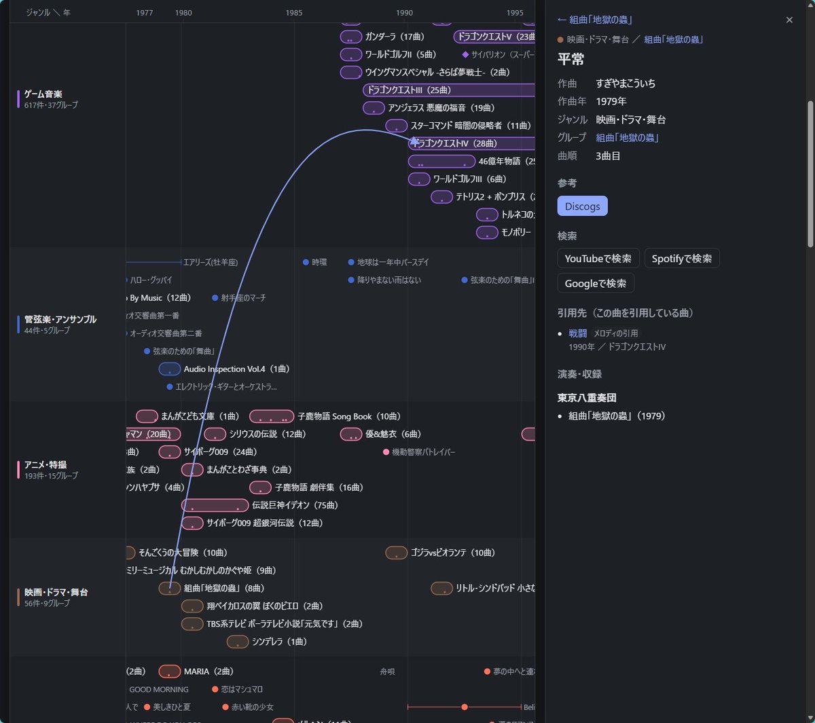Click the 優&魅衣 (6曲) group pill
Screen dimensions: 815x723
click(351, 434)
